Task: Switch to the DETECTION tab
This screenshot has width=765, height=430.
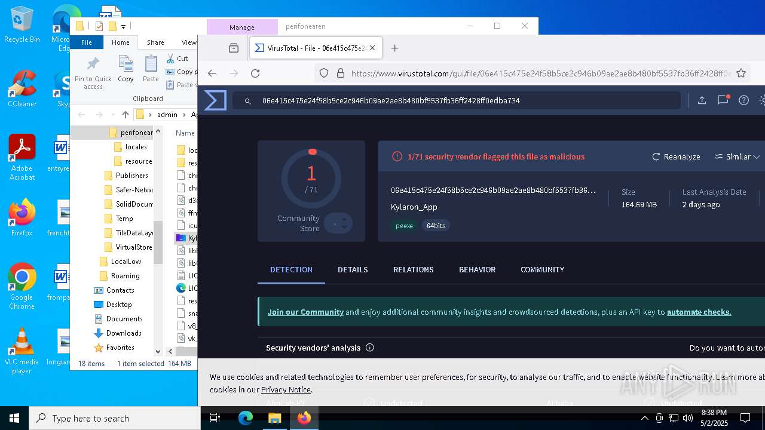Action: [x=291, y=269]
